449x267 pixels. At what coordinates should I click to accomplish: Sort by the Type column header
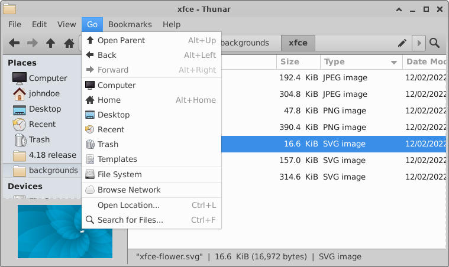361,62
